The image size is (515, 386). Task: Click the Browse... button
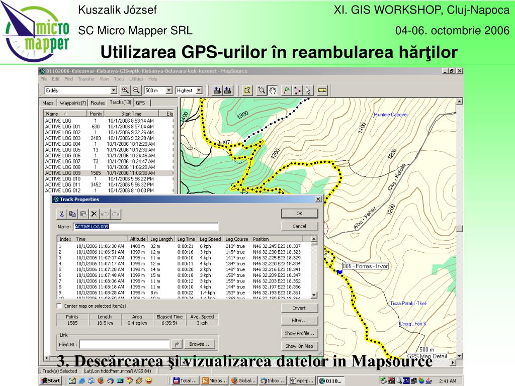199,344
